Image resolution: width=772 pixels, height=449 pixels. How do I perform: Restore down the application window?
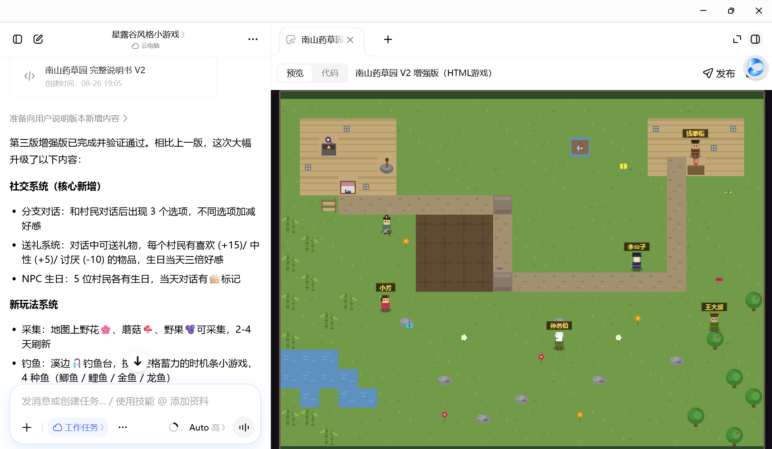tap(731, 11)
